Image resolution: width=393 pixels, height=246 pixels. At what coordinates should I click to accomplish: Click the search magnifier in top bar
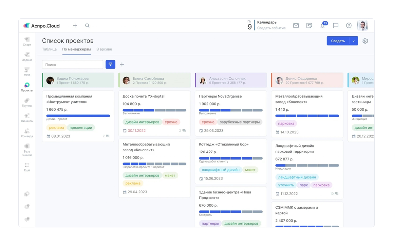87,26
